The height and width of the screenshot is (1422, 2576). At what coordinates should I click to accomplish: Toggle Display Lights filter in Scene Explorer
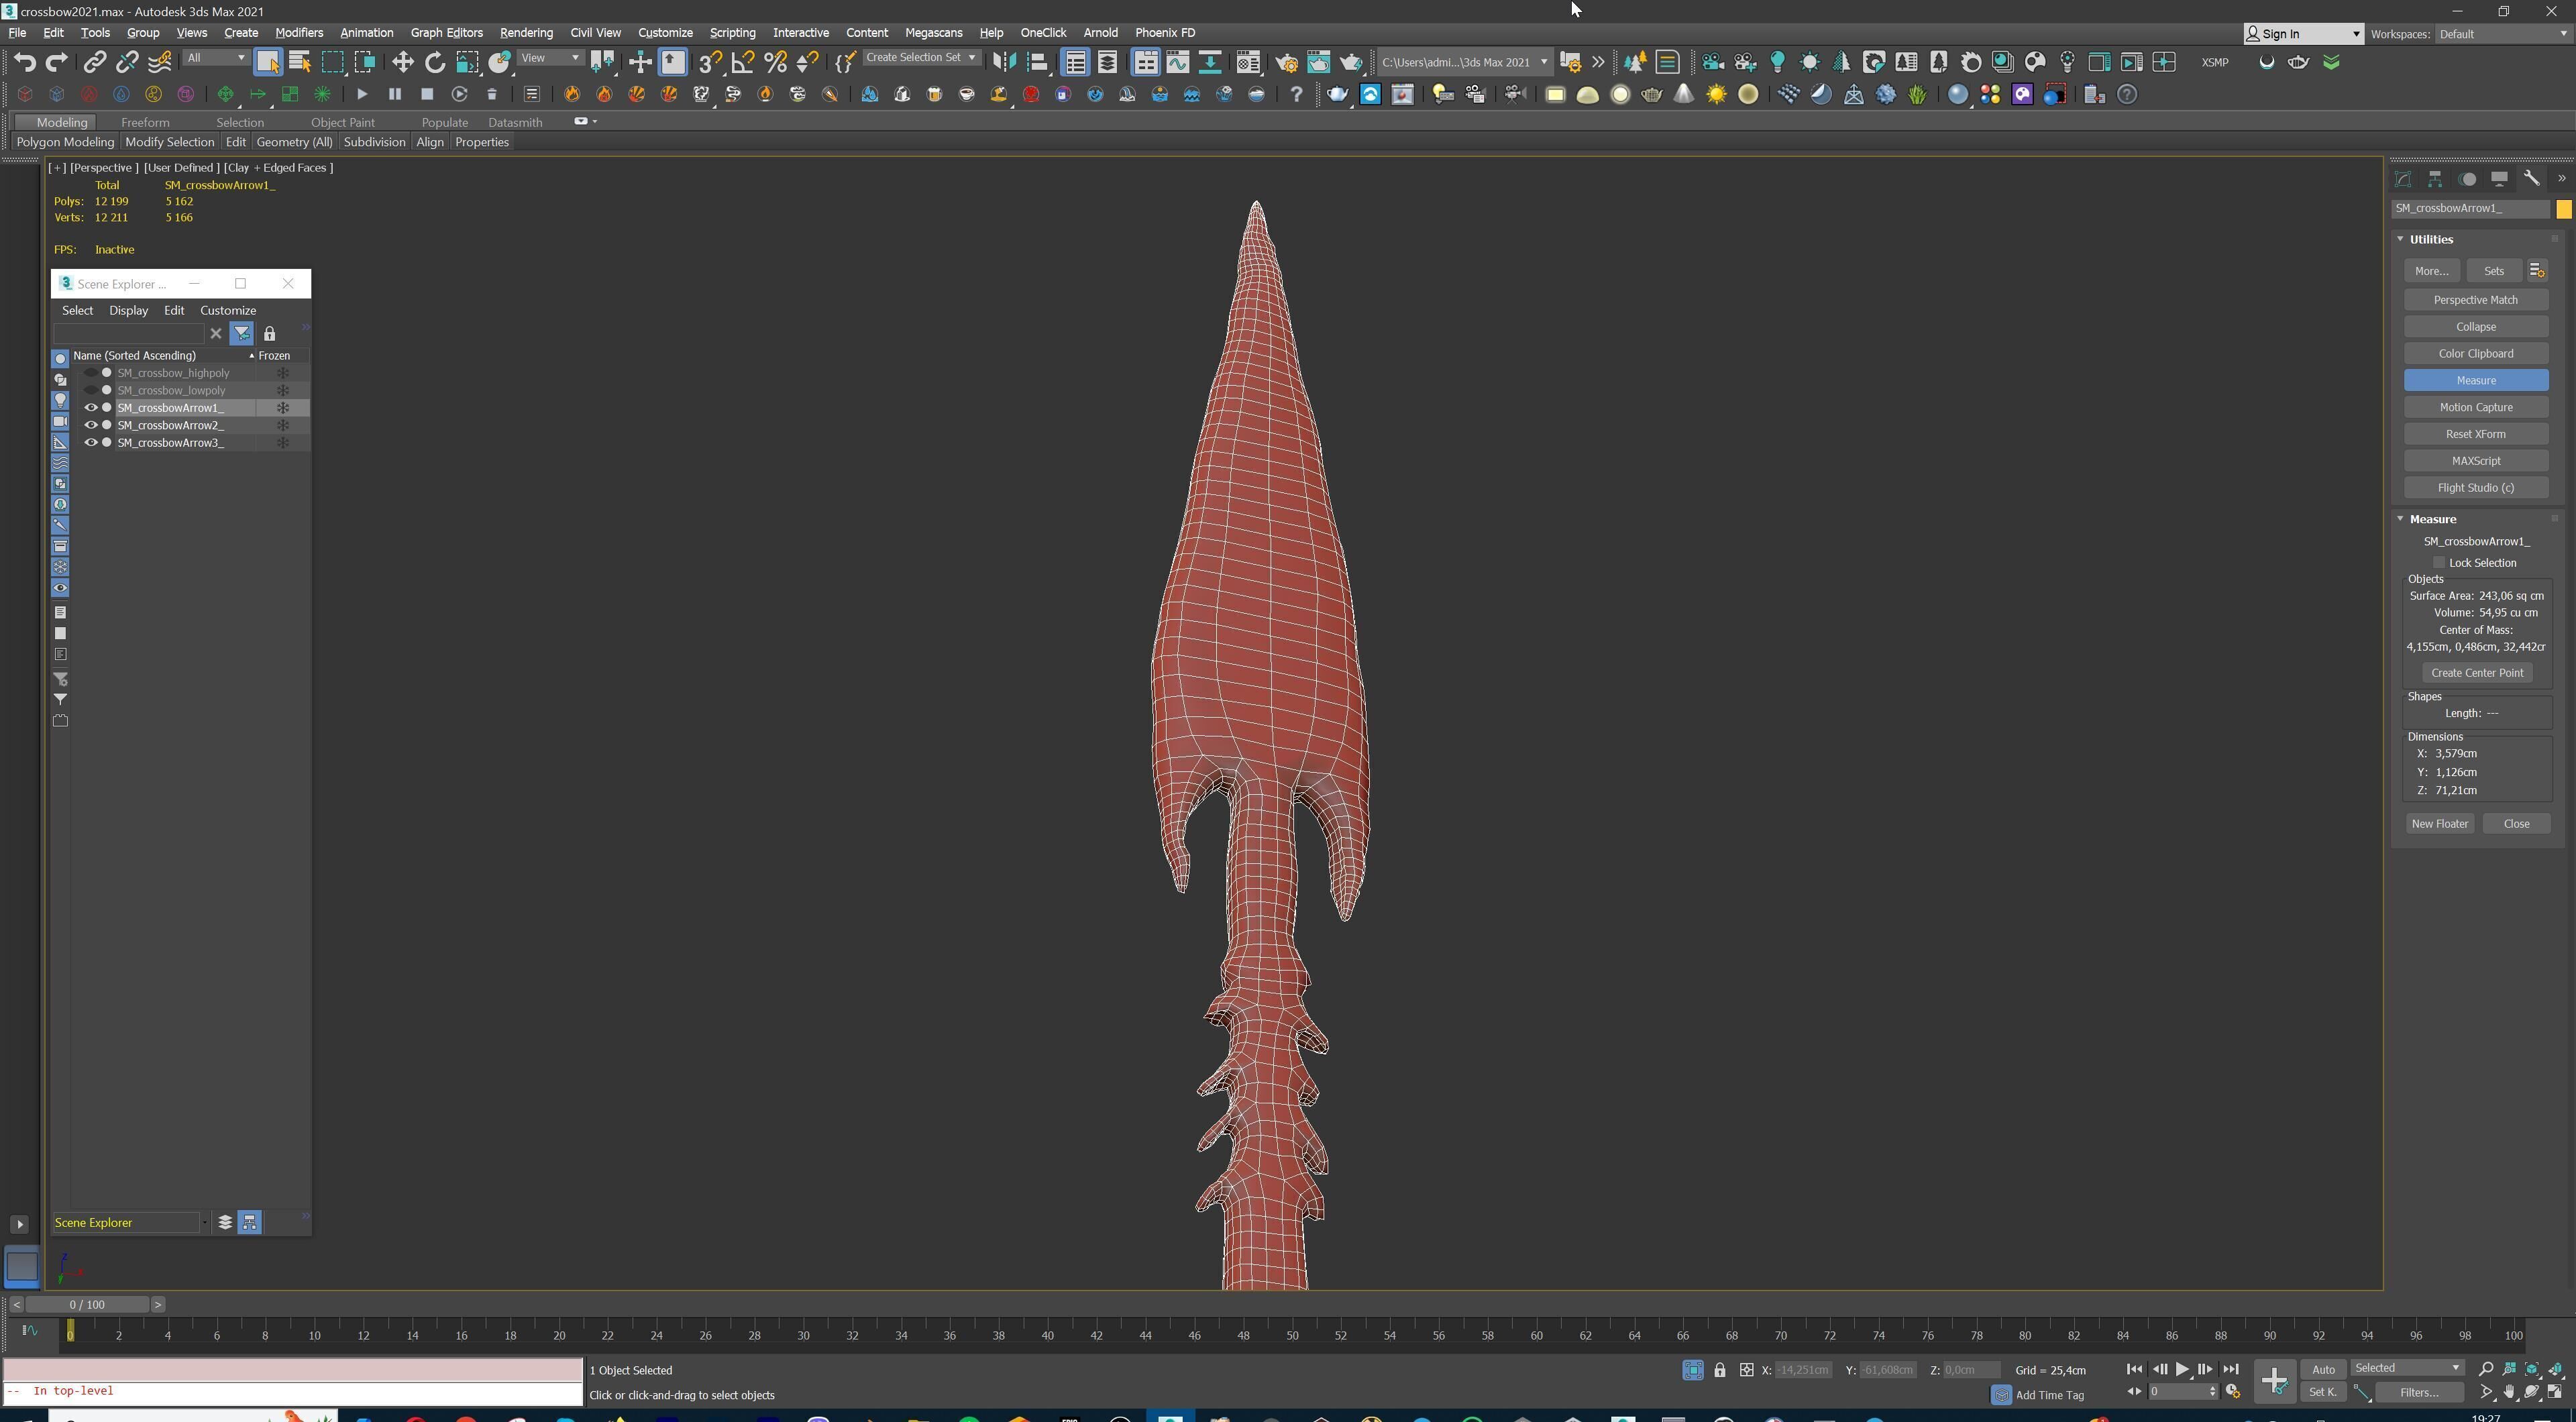(60, 400)
